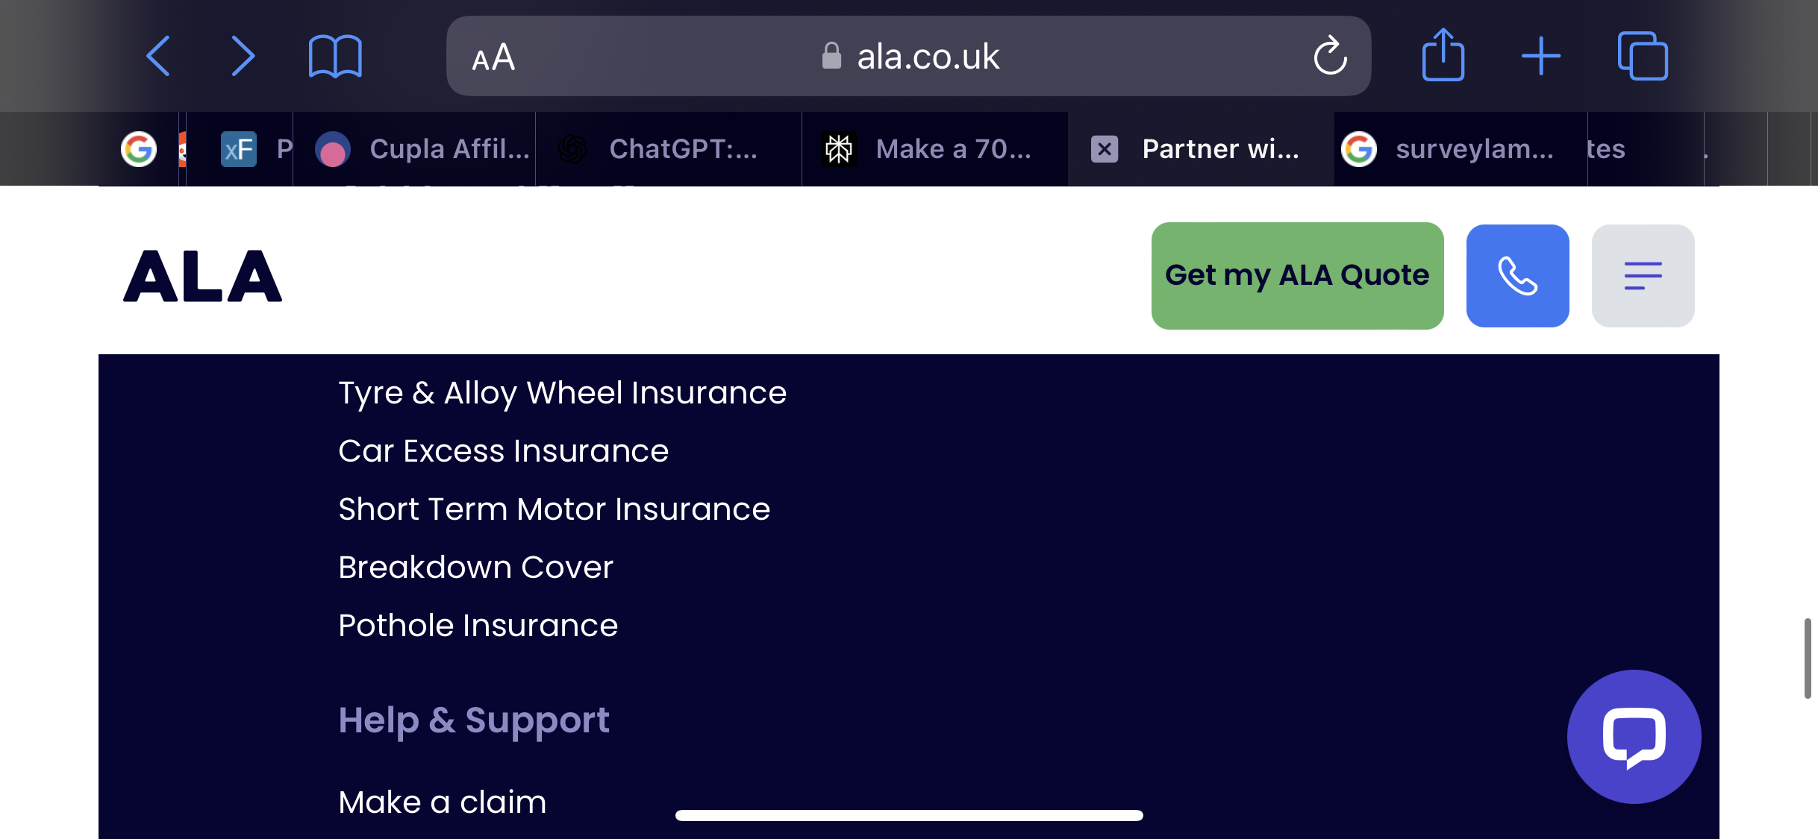Open the live chat bubble
This screenshot has height=839, width=1818.
pos(1634,737)
